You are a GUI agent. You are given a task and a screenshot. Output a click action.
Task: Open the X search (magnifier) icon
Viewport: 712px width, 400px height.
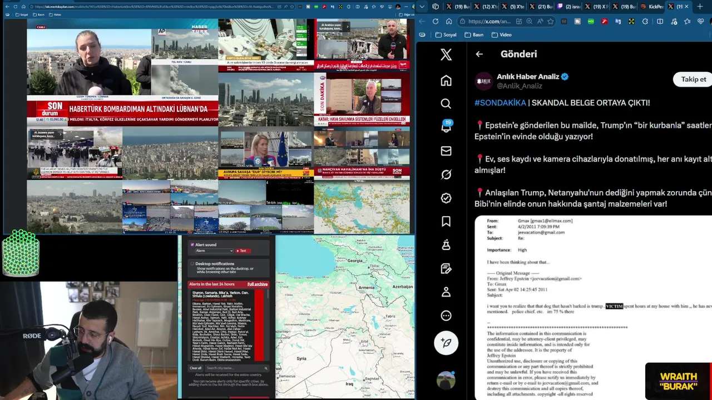446,104
